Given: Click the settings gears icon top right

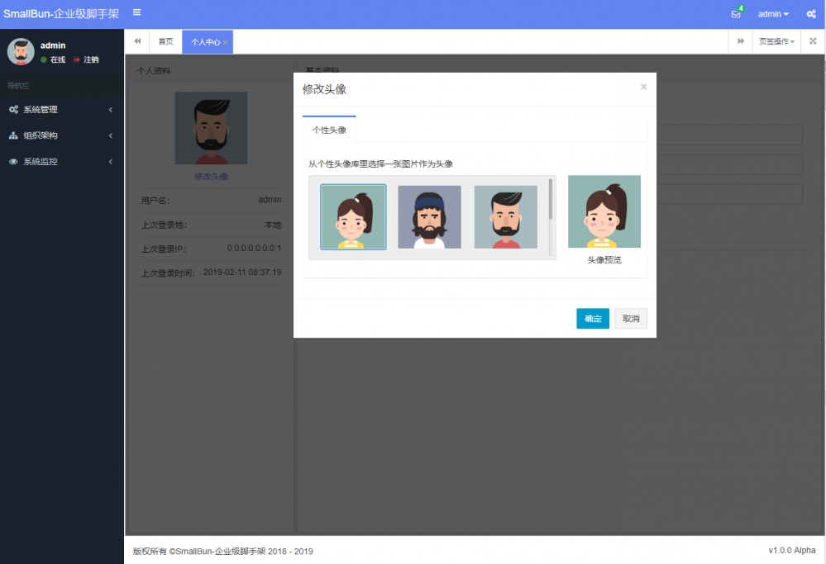Looking at the screenshot, I should 809,13.
